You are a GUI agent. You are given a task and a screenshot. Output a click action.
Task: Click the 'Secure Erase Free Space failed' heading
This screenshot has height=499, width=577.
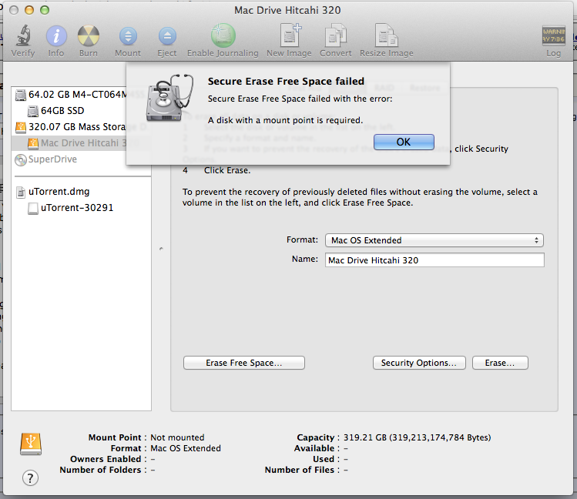pos(286,82)
